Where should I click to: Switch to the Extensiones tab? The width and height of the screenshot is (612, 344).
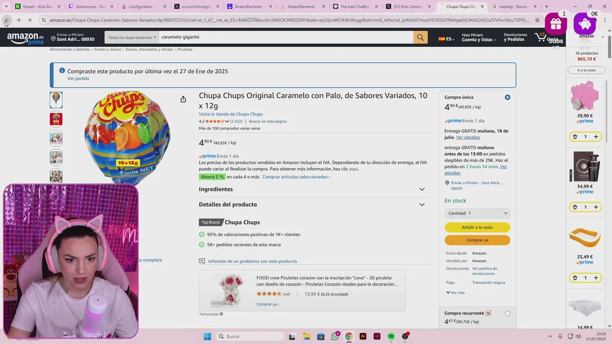coord(90,7)
